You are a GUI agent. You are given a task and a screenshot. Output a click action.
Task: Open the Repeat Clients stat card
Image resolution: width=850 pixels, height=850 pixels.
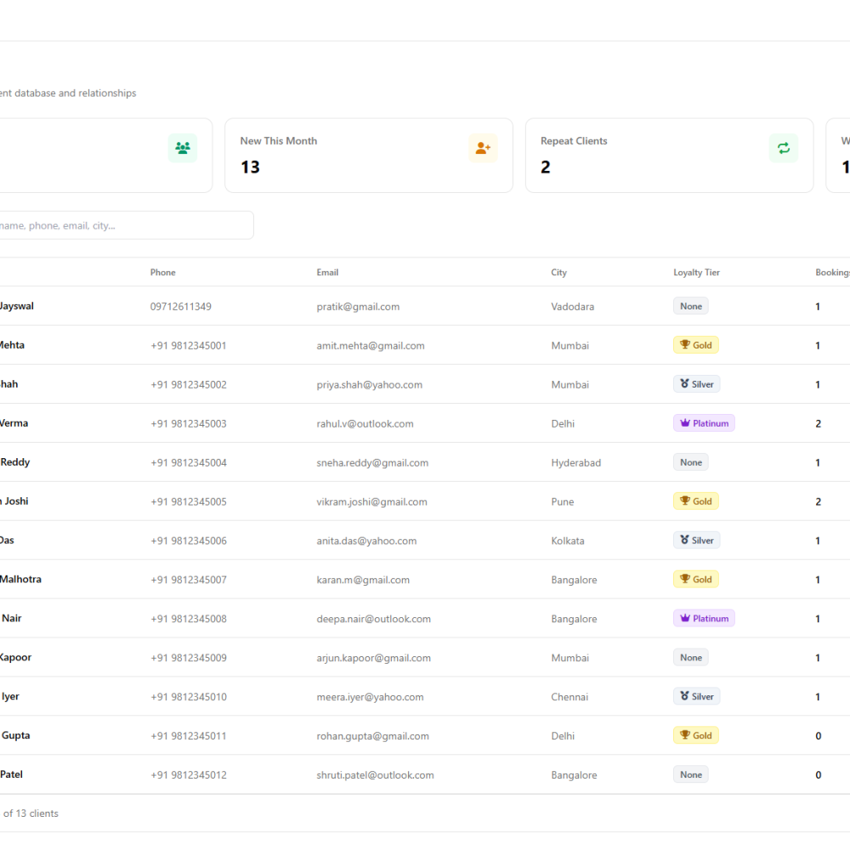coord(670,156)
